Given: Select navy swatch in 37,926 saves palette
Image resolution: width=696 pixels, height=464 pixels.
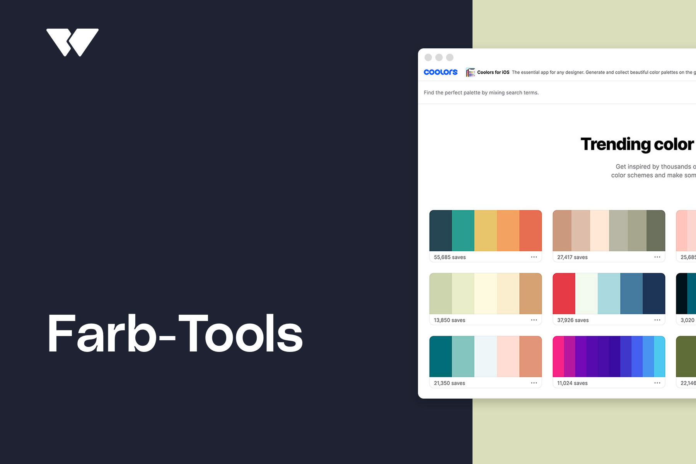Looking at the screenshot, I should click(654, 294).
